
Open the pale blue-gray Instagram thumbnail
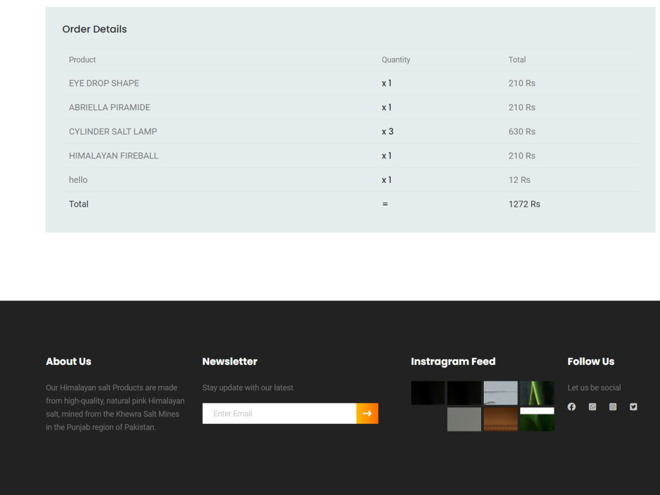click(500, 393)
